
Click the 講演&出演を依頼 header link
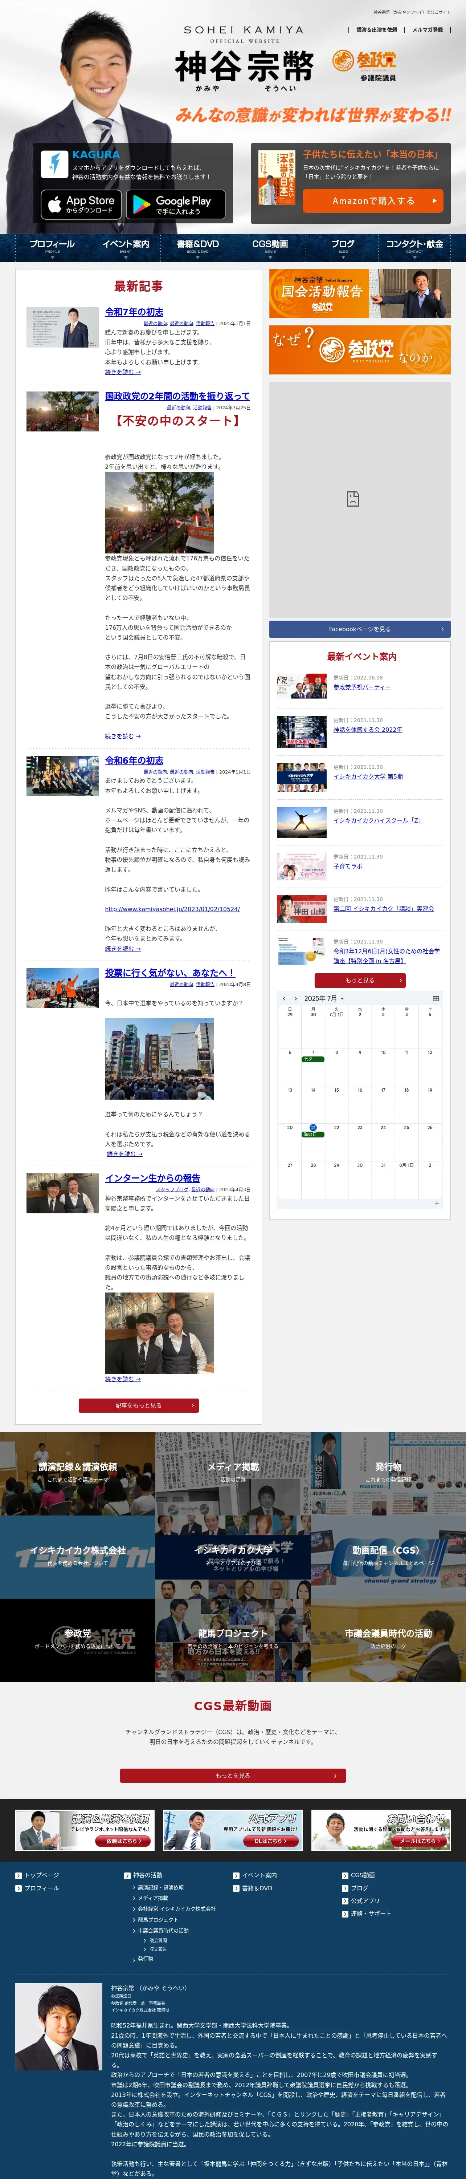coord(376,30)
